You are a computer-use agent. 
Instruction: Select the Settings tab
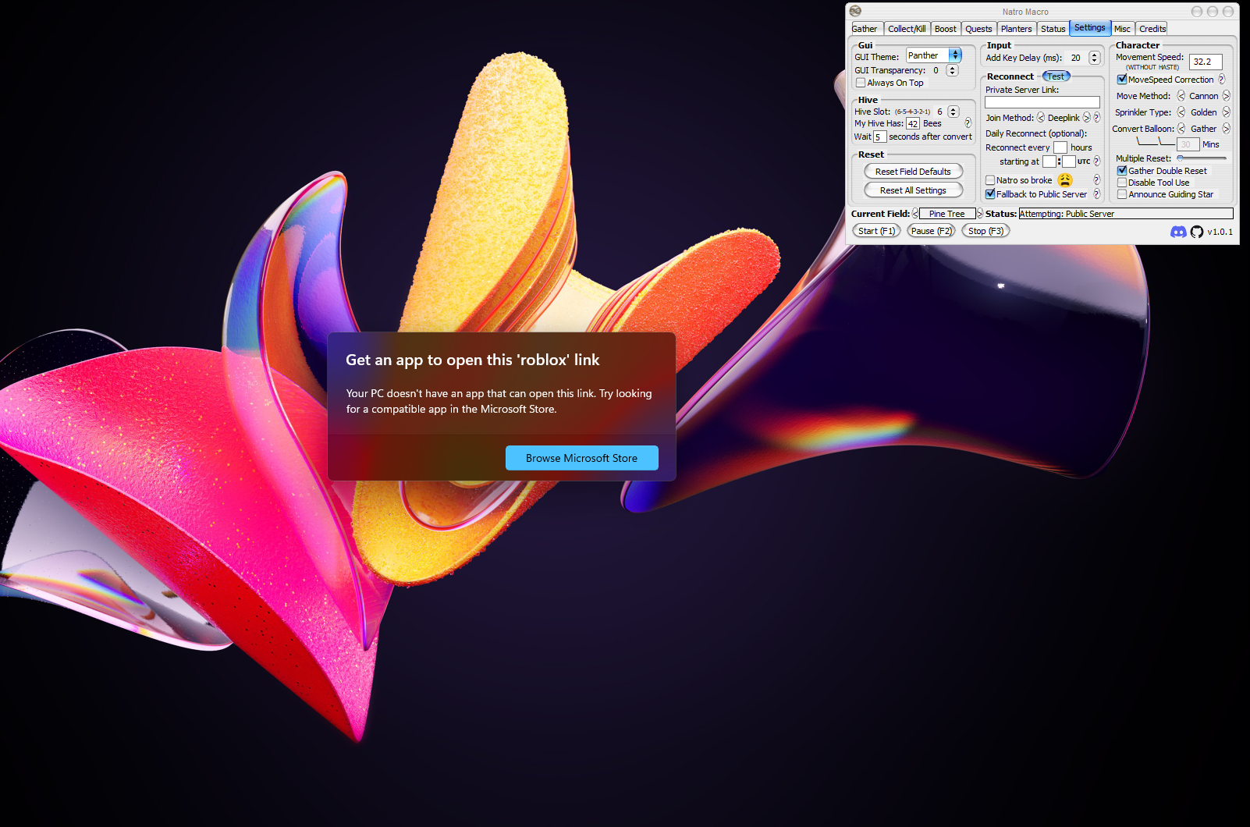tap(1090, 28)
